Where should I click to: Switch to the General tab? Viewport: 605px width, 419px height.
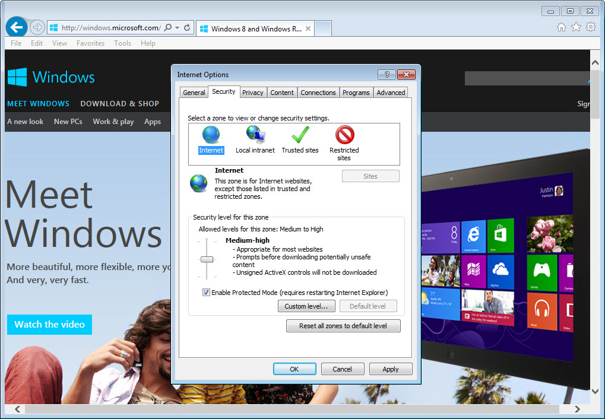click(194, 93)
